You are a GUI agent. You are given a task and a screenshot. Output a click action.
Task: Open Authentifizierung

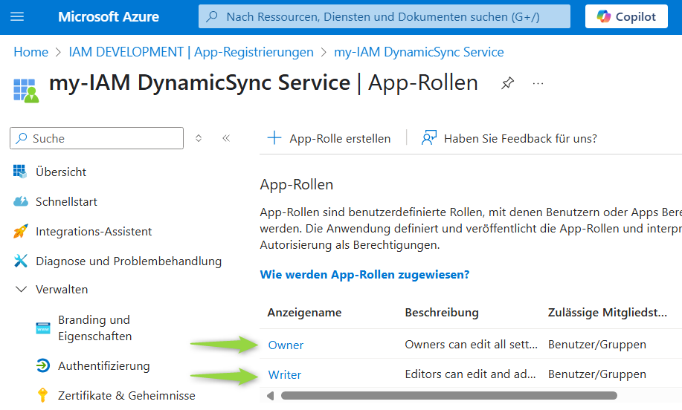104,366
